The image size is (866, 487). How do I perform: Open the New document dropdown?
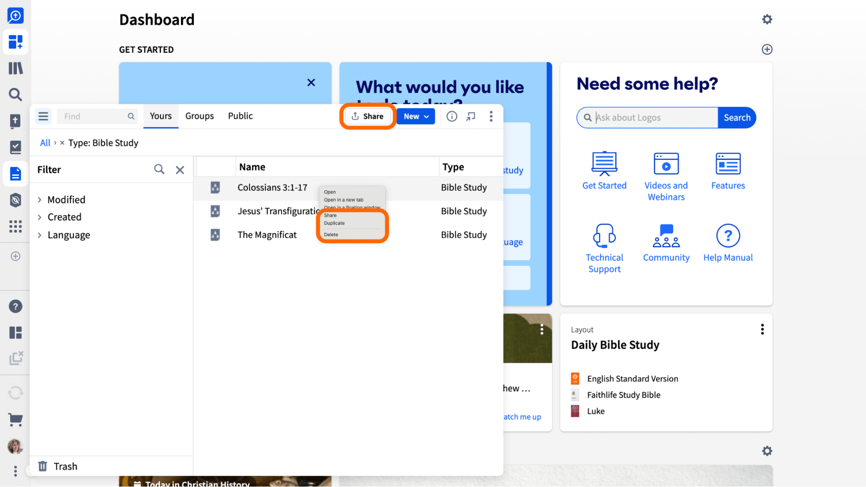tap(415, 116)
